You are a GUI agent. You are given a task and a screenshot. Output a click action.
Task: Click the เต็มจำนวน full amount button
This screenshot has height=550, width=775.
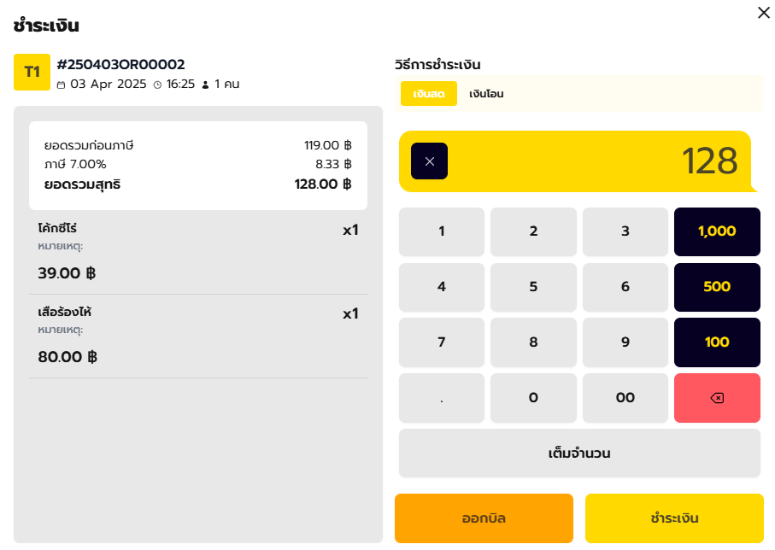(579, 453)
